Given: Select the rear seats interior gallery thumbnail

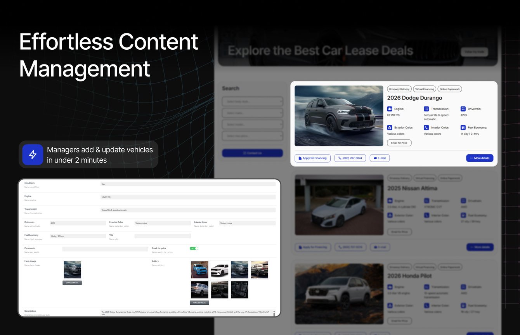Looking at the screenshot, I should (239, 290).
